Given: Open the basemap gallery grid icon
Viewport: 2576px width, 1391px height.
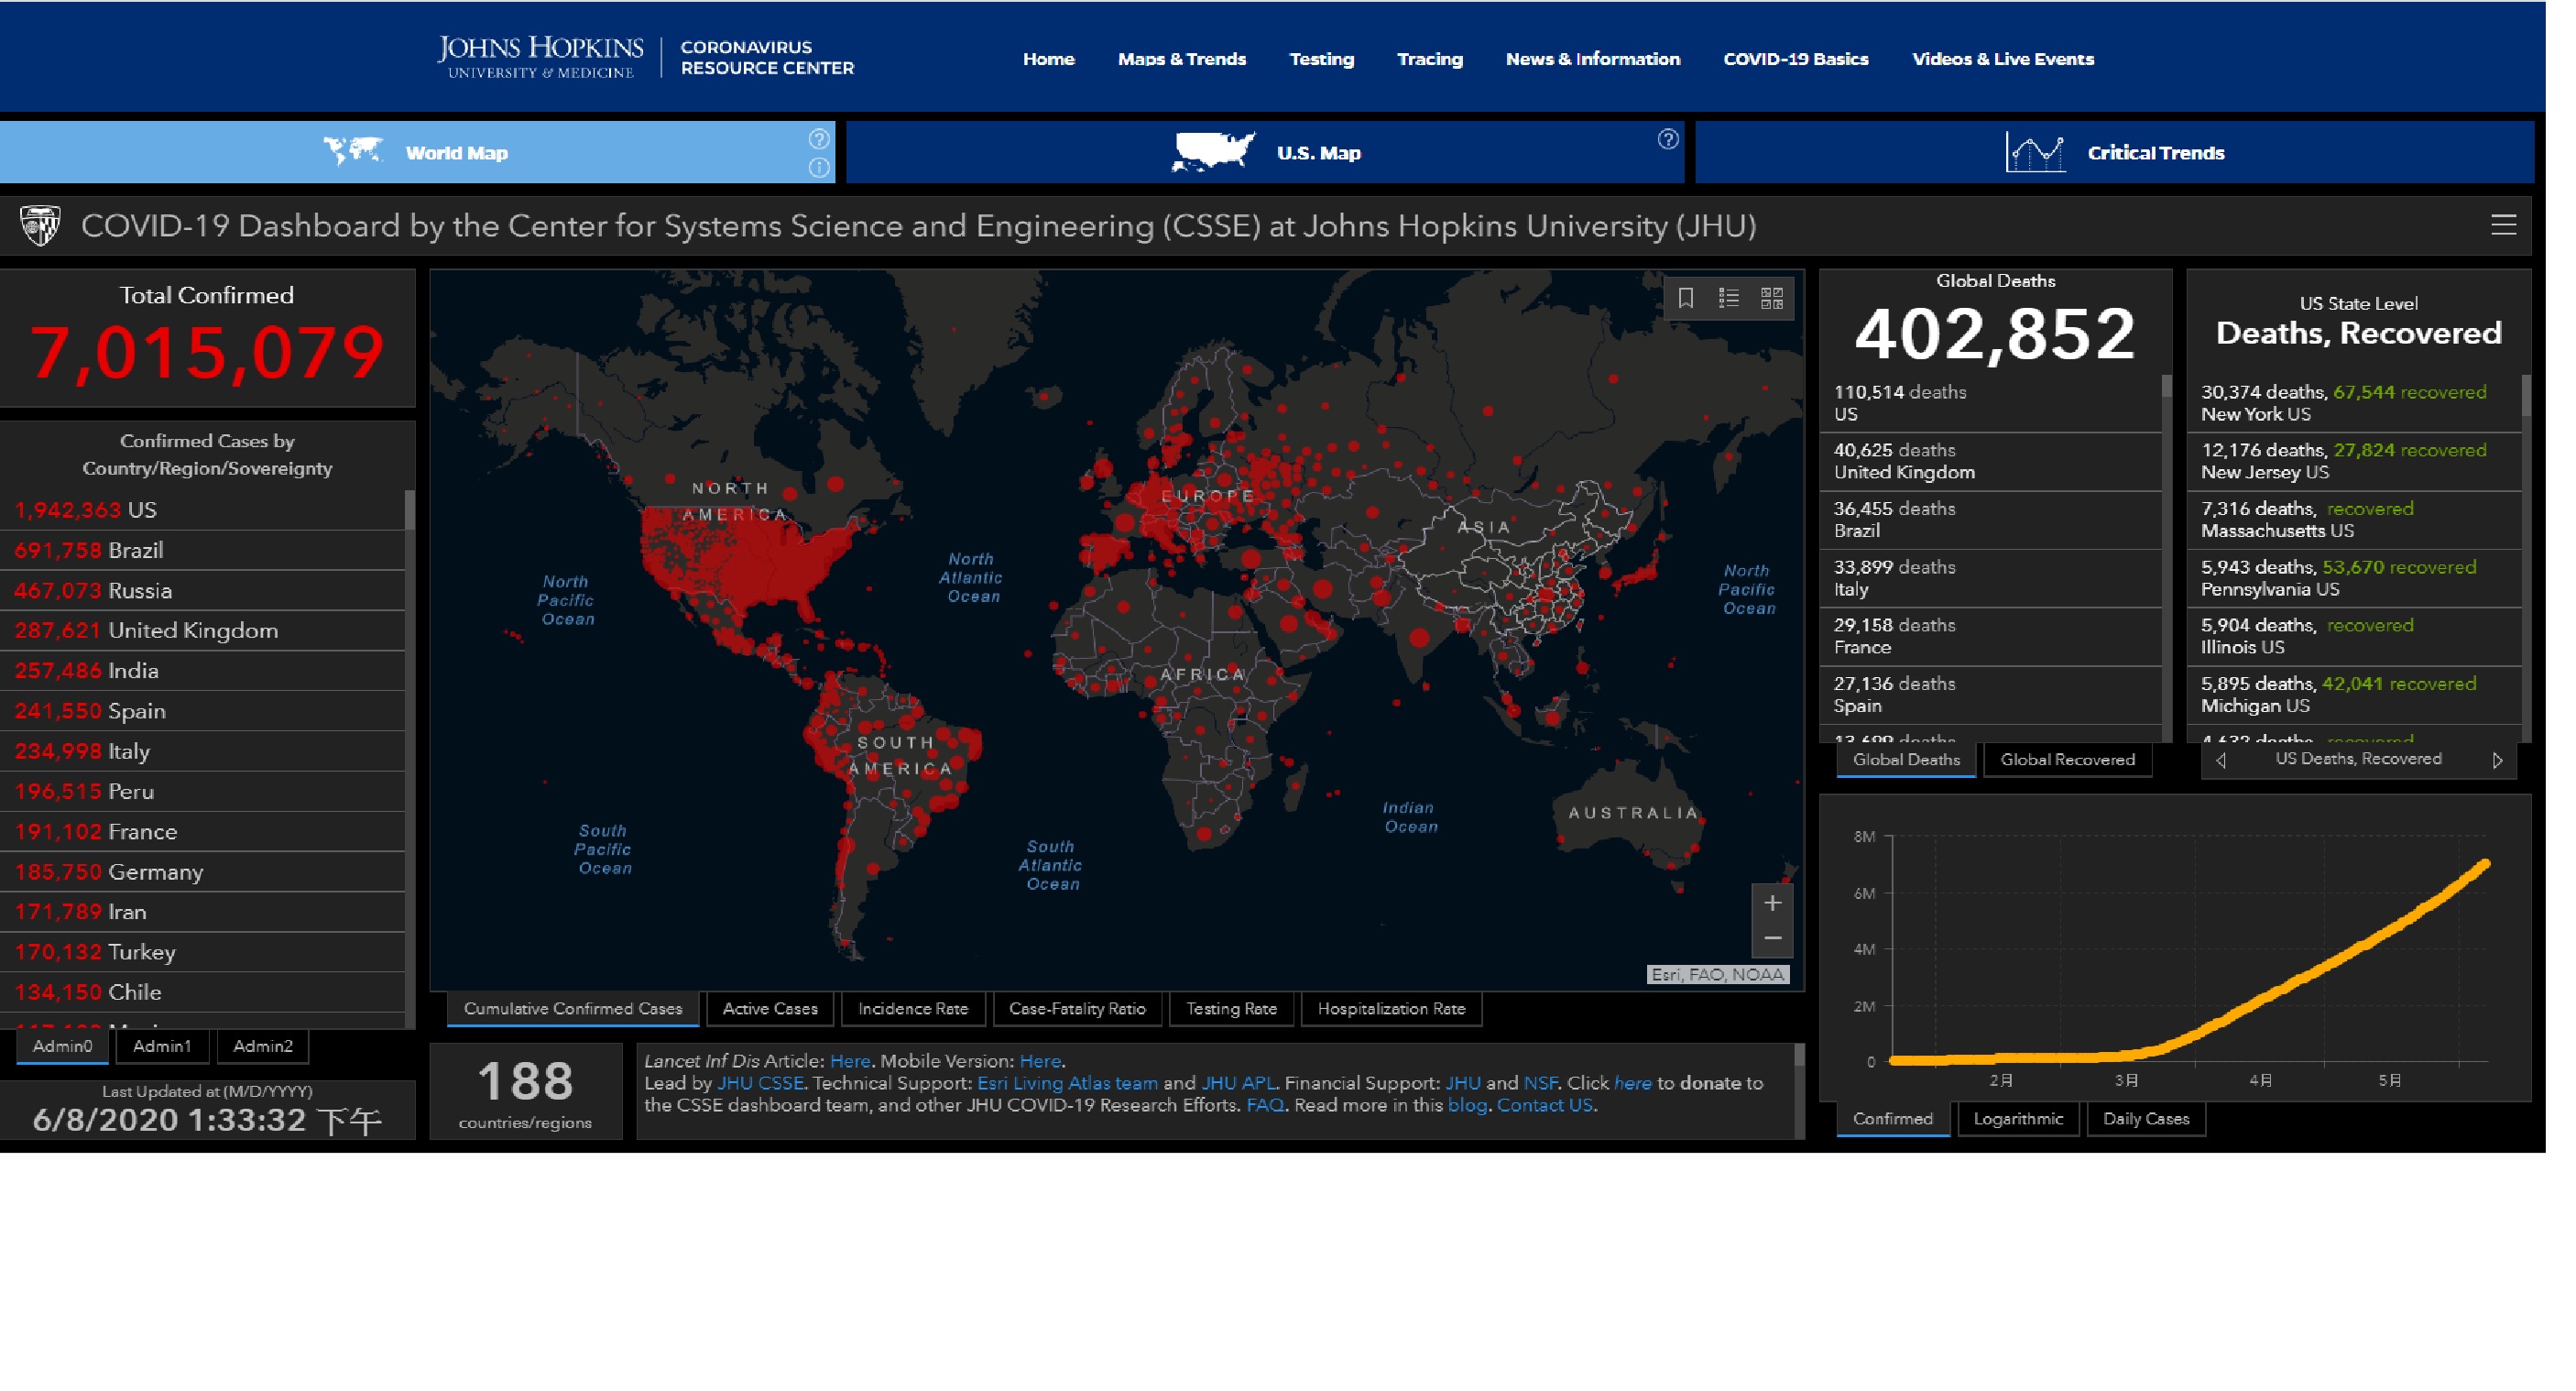Looking at the screenshot, I should coord(1772,298).
